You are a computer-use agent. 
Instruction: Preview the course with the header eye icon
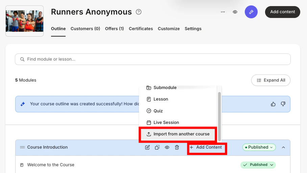(x=235, y=12)
